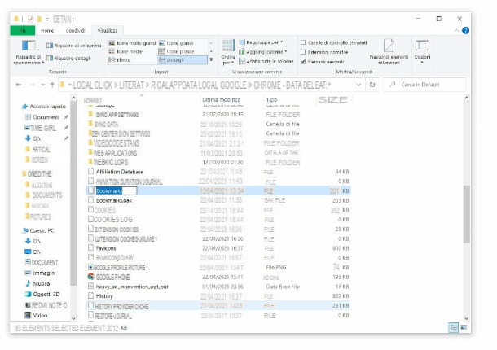Sort by Ultima modifica column
Viewport: 497px width, 350px height.
[222, 100]
